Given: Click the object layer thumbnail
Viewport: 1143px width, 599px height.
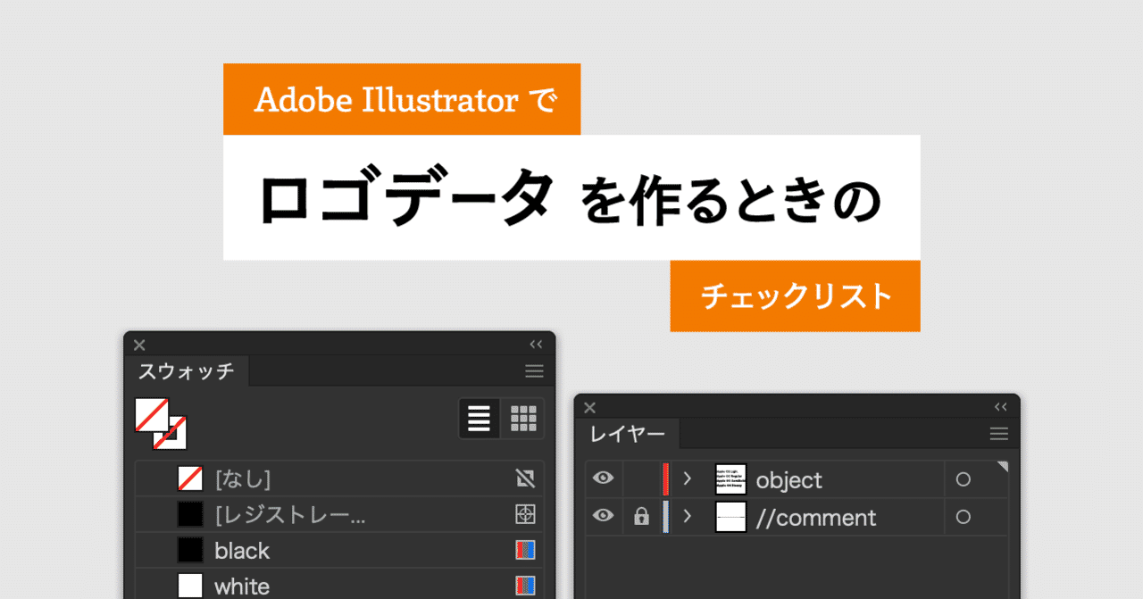Looking at the screenshot, I should point(730,479).
